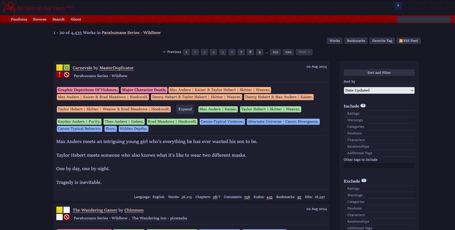Click the Other tags to include field
The image size is (455, 230).
(379, 166)
